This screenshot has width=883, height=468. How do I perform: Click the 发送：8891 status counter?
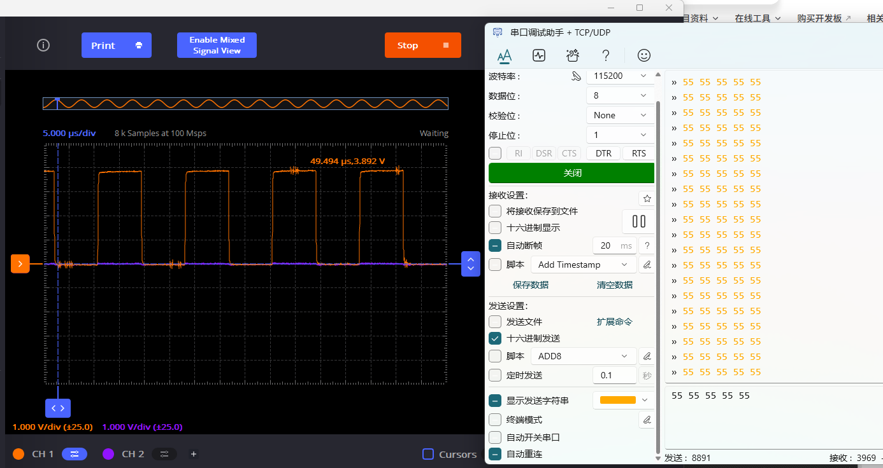687,458
